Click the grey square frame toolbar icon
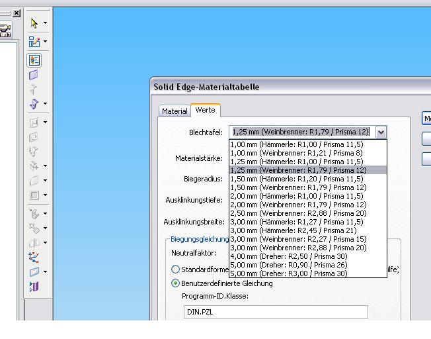431x339 pixels. pyautogui.click(x=34, y=195)
